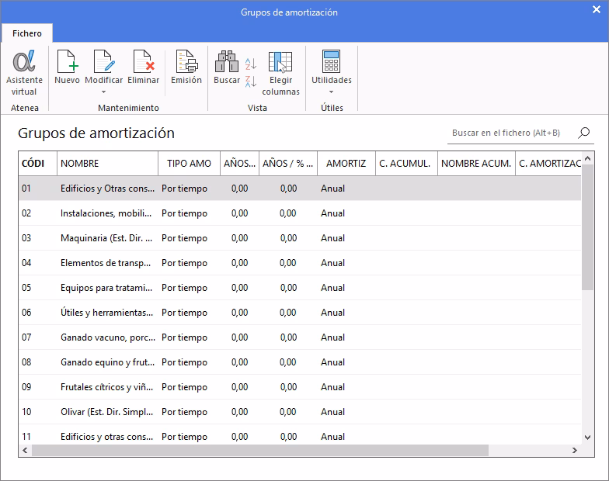
Task: Click the vertical scrollbar down arrow
Action: point(588,438)
